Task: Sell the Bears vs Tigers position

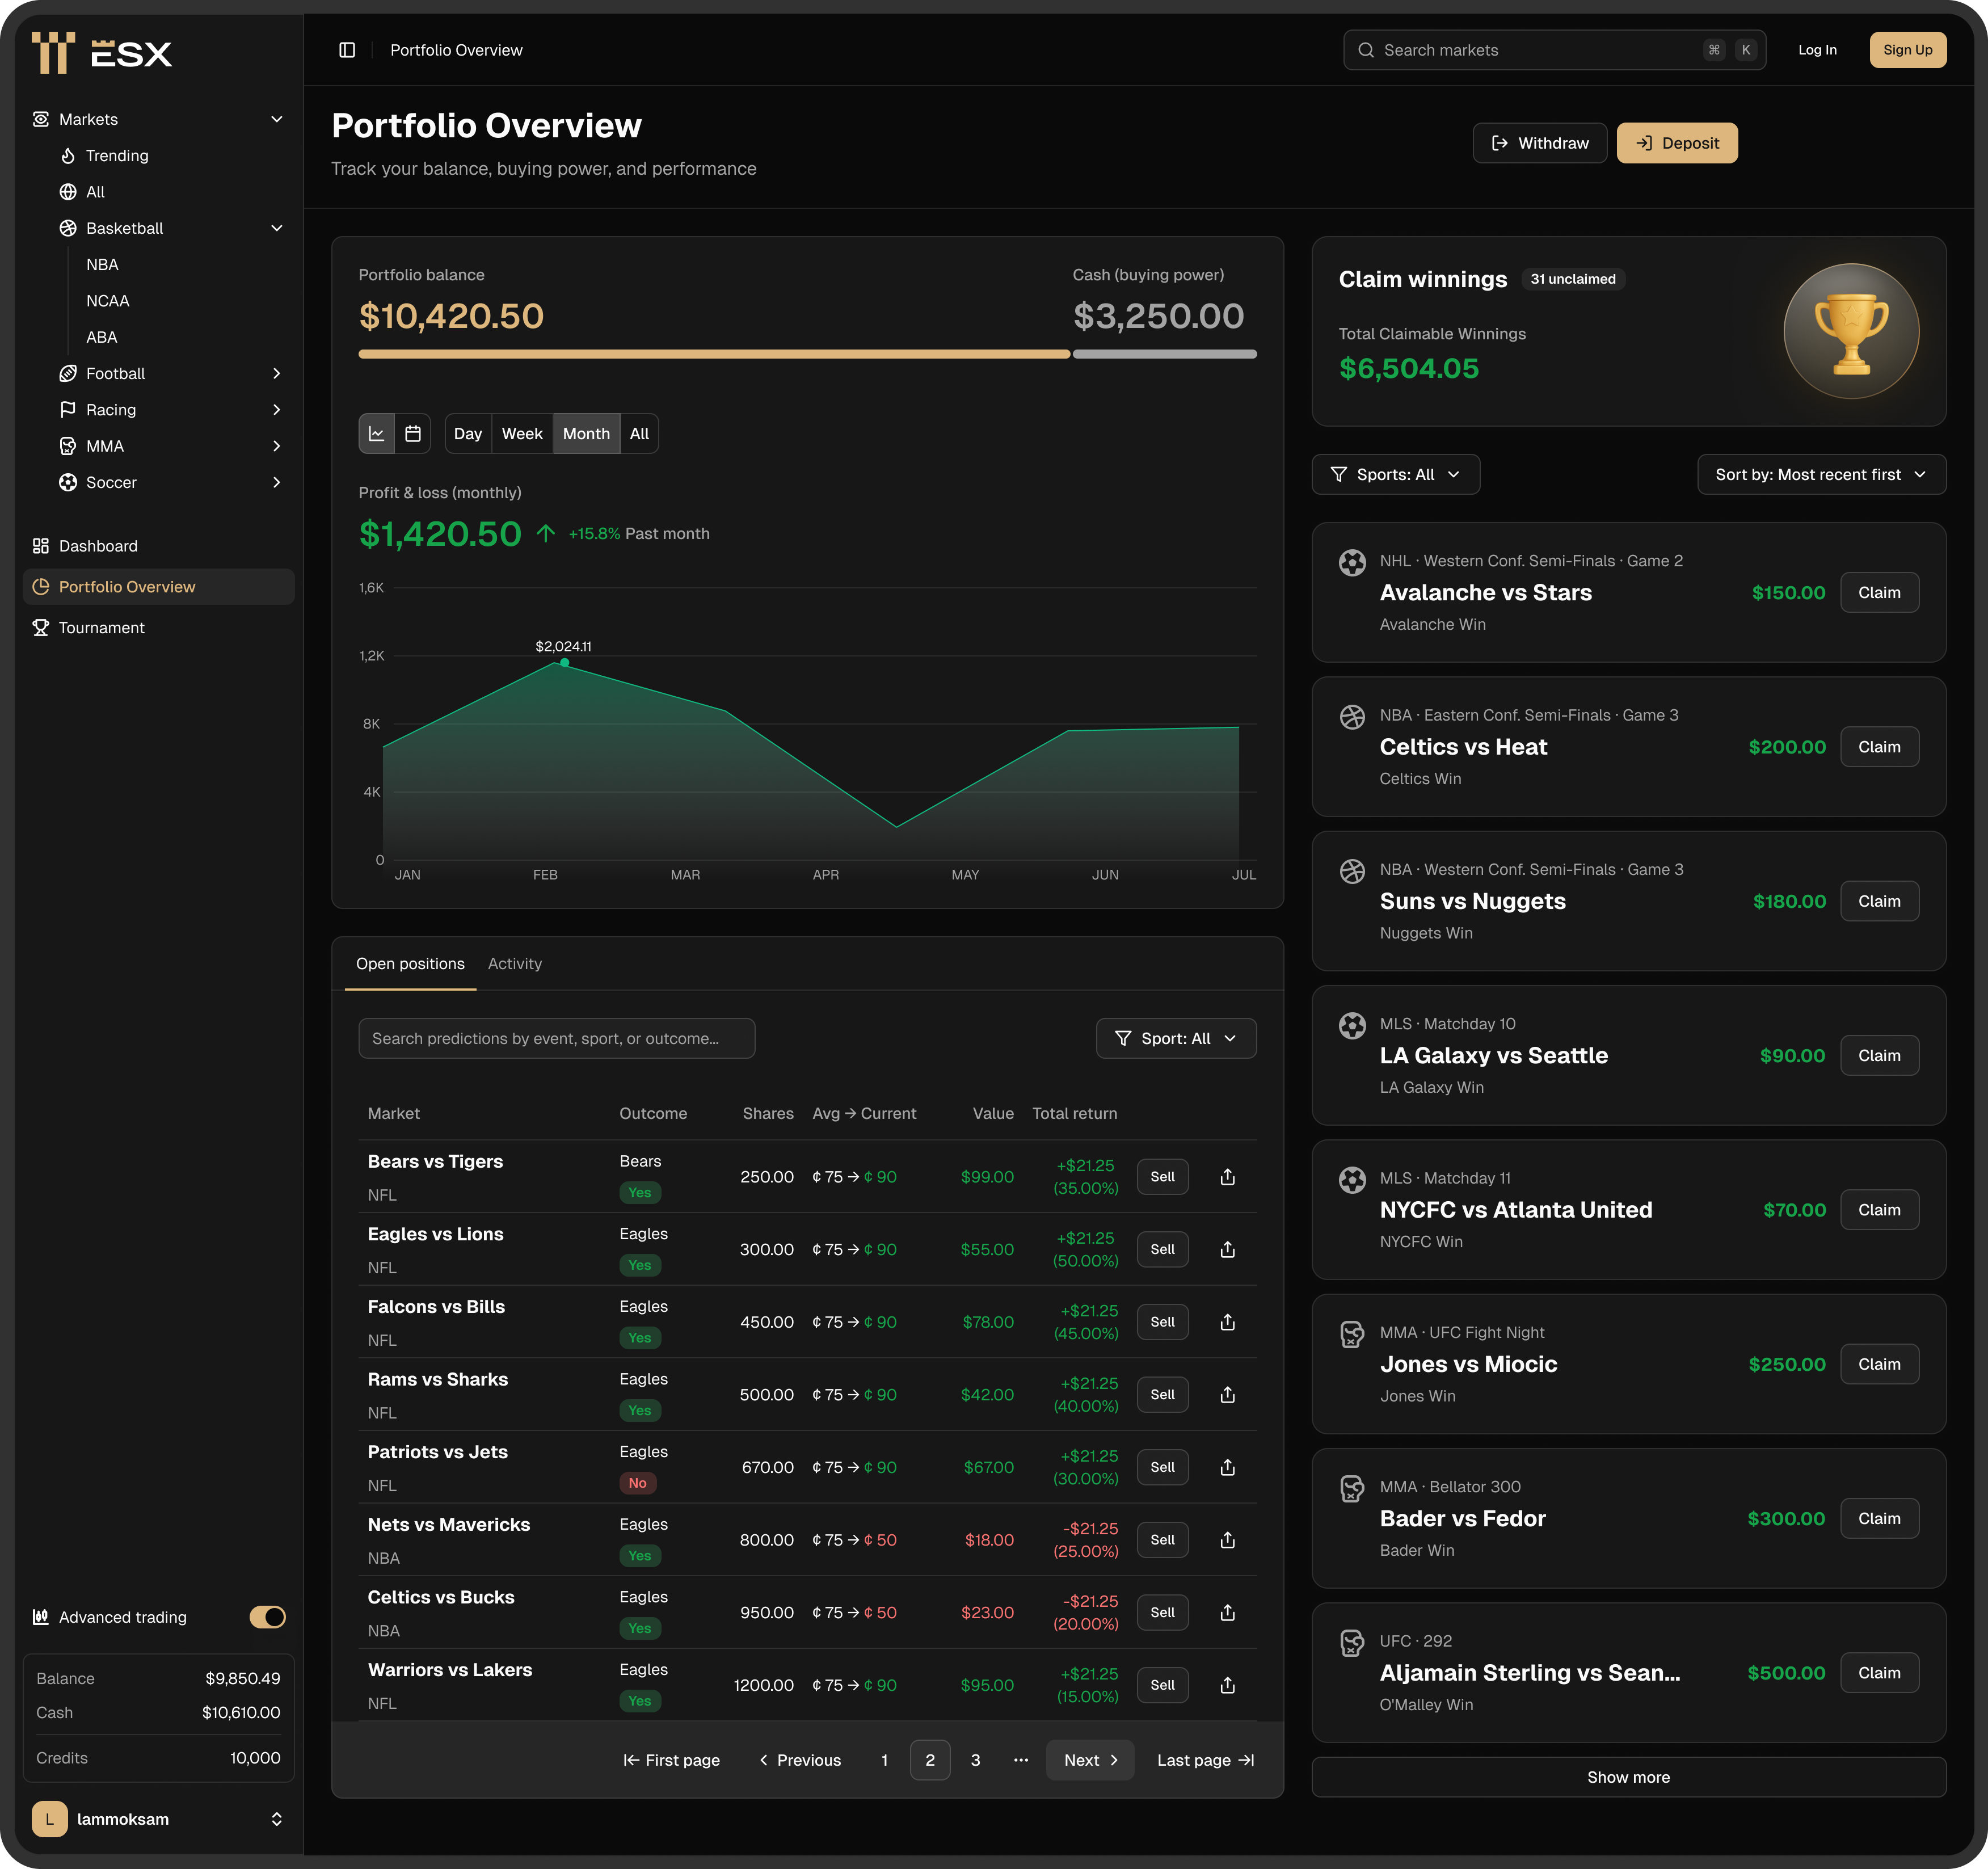Action: pos(1162,1177)
